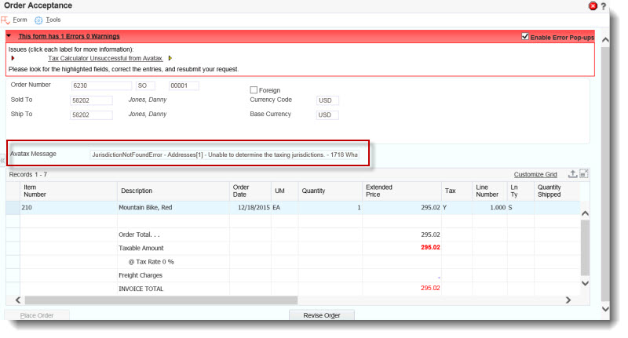
Task: Click the red close form icon
Action: (x=593, y=5)
